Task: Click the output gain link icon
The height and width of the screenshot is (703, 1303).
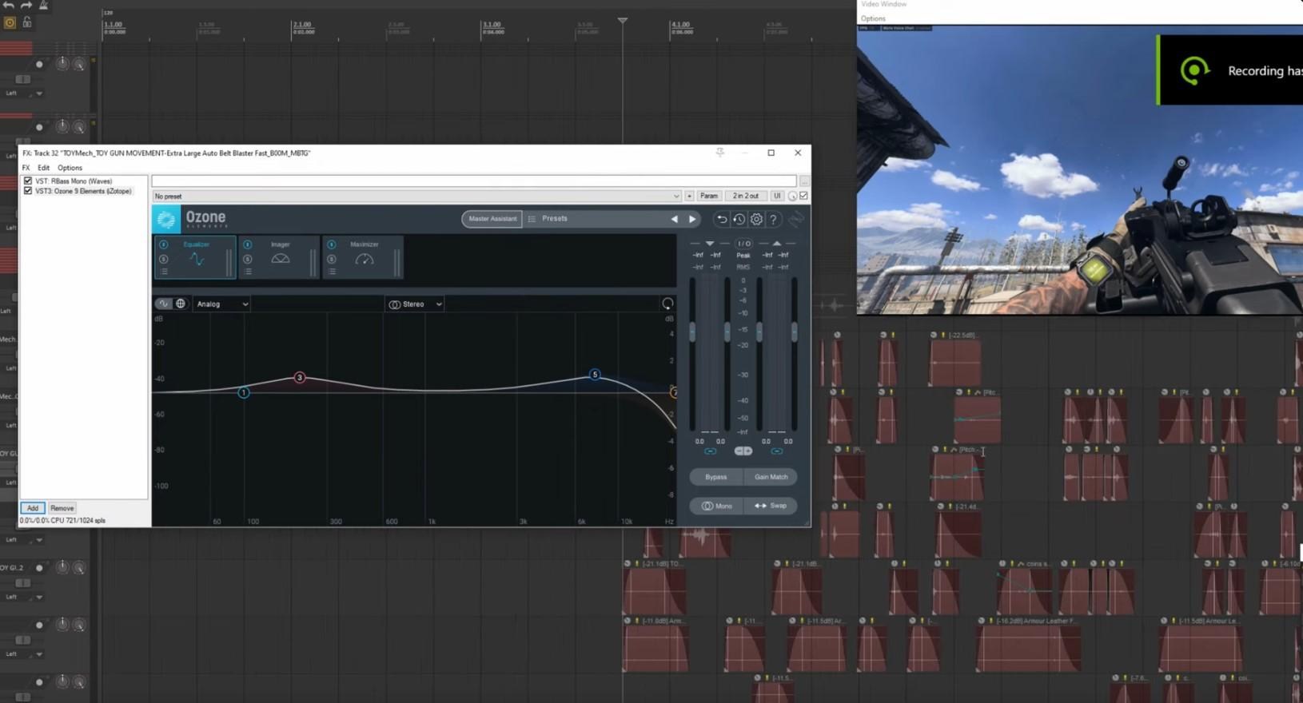Action: pyautogui.click(x=776, y=451)
